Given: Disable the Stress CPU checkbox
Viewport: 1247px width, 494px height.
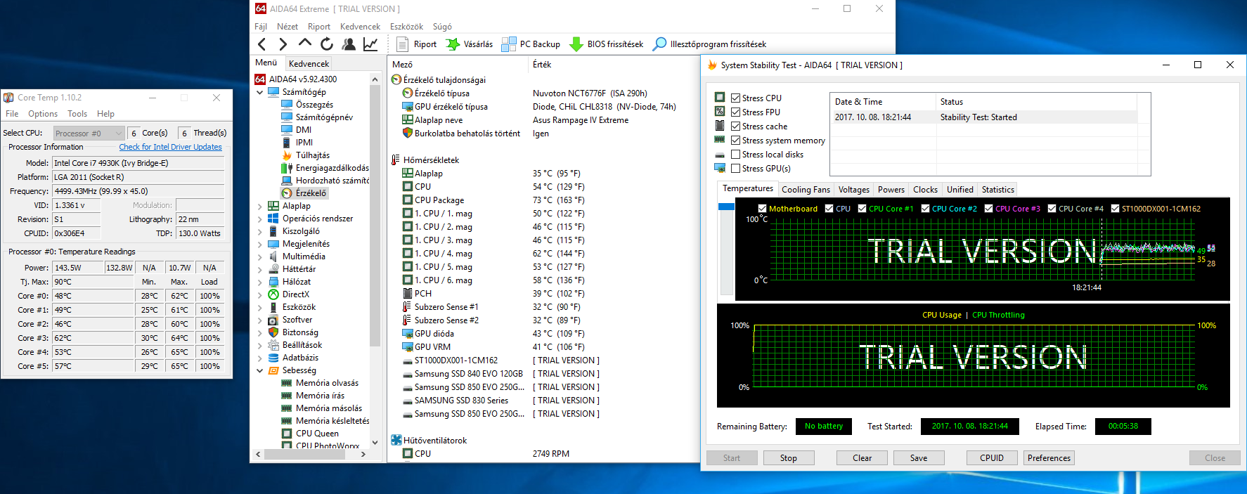Looking at the screenshot, I should (x=735, y=98).
